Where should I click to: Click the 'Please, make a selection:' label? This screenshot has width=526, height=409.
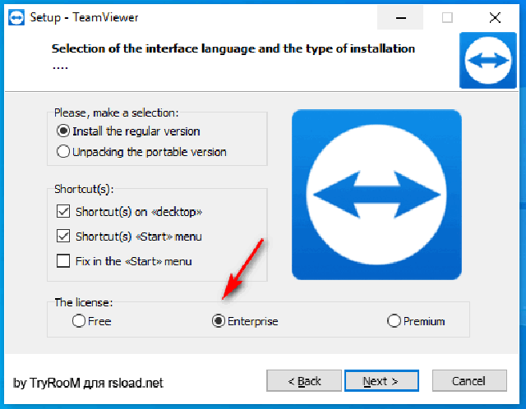click(117, 113)
